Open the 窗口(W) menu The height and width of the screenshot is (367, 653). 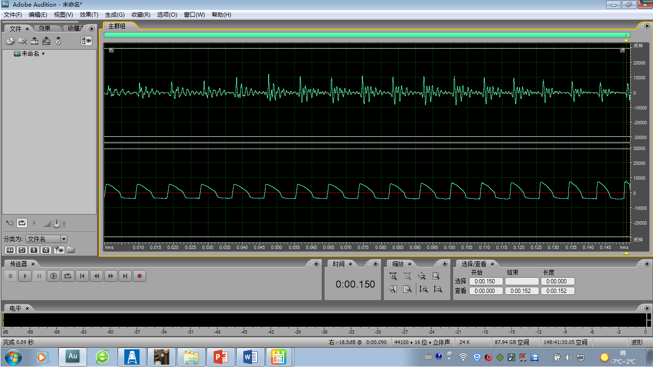tap(194, 15)
